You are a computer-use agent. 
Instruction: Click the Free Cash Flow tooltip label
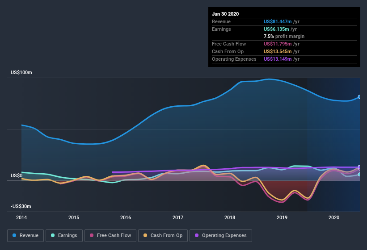229,44
